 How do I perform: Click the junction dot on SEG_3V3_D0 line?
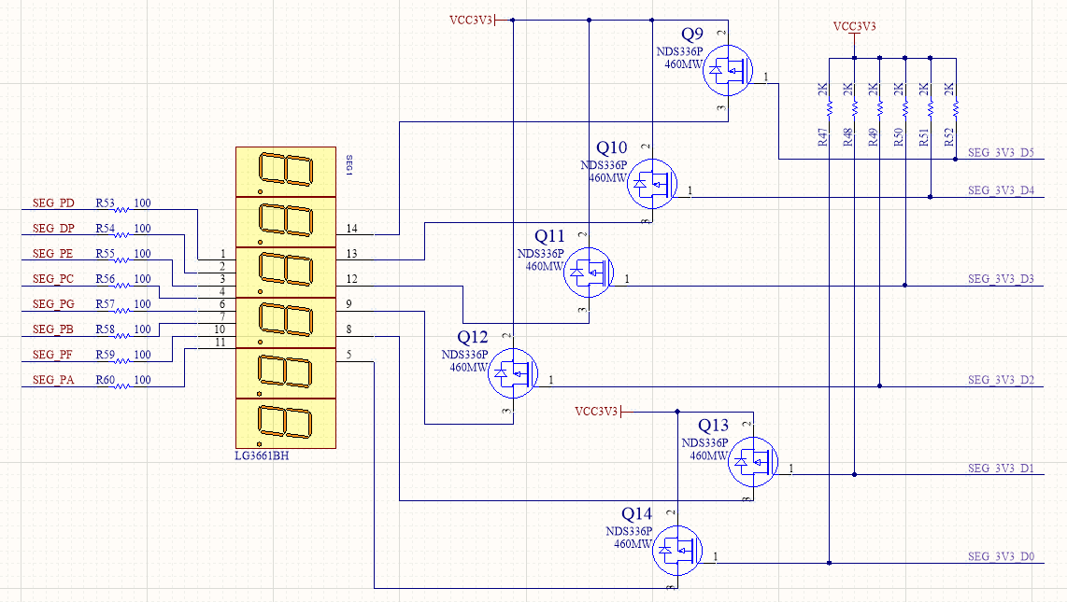(x=830, y=563)
